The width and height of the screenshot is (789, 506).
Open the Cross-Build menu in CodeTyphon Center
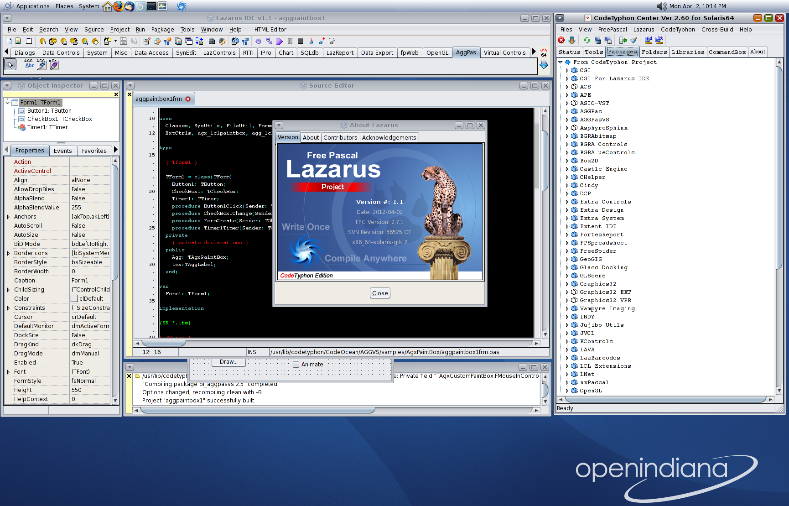(717, 30)
